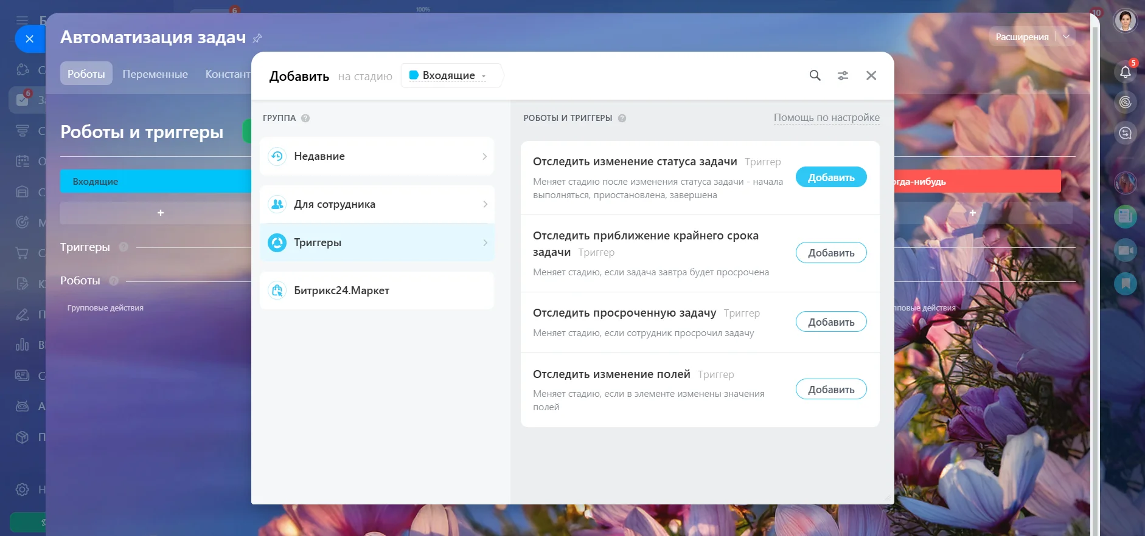Click the help icon next to Группа
The image size is (1145, 536).
[305, 119]
